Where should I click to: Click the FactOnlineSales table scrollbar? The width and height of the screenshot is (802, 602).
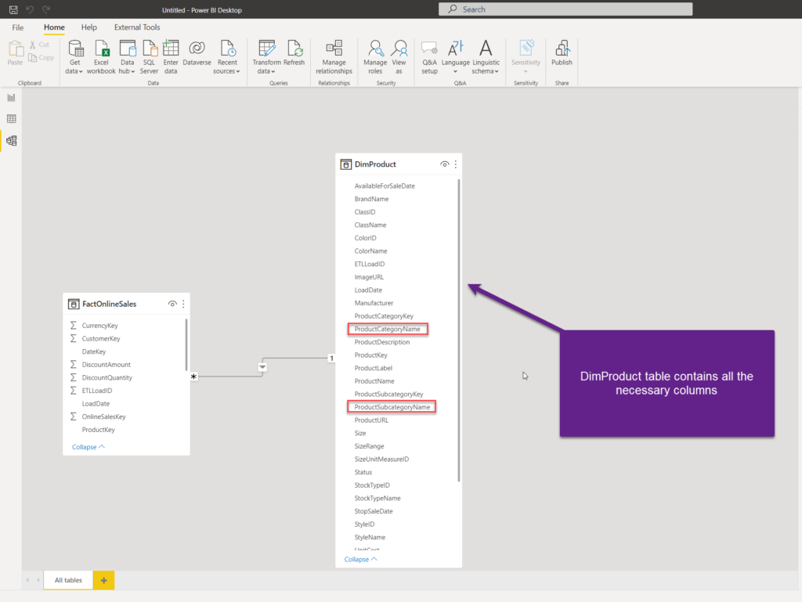pos(186,345)
